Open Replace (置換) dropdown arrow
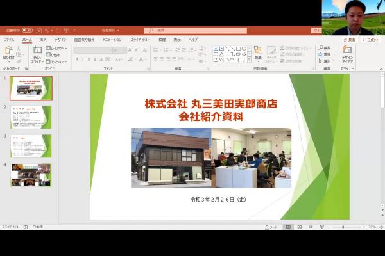The height and width of the screenshot is (256, 385). pyautogui.click(x=334, y=54)
